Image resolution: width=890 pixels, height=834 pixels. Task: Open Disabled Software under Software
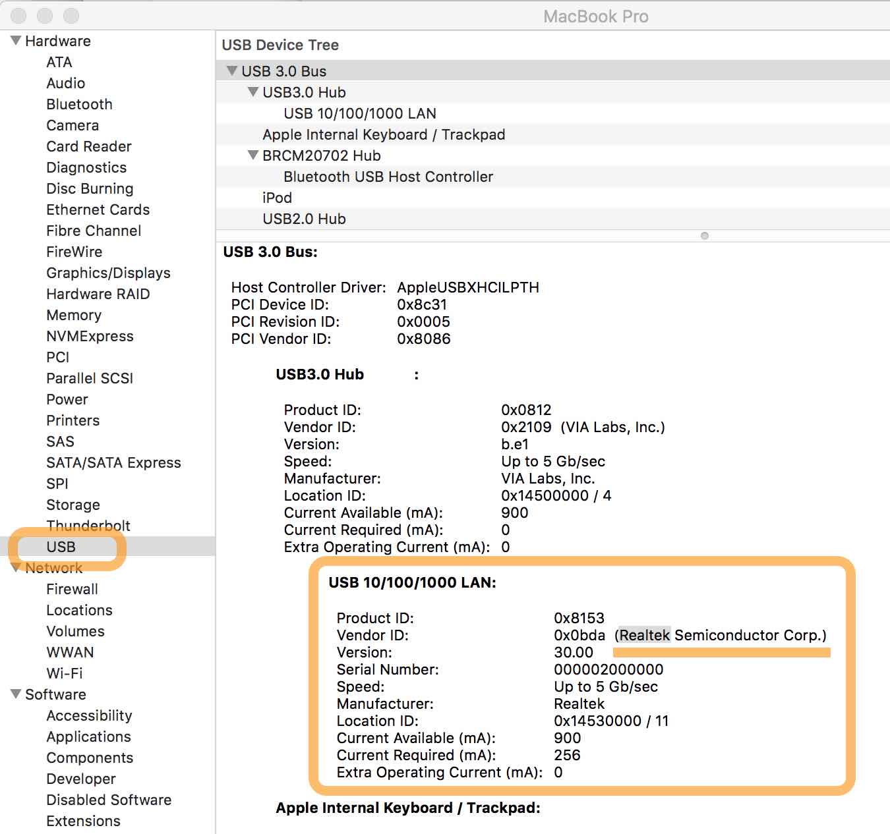click(x=109, y=800)
